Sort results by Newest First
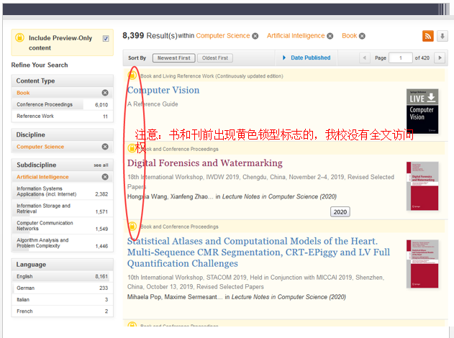 pos(173,58)
